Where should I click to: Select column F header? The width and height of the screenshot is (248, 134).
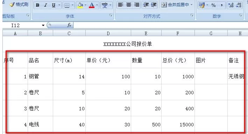coord(178,33)
